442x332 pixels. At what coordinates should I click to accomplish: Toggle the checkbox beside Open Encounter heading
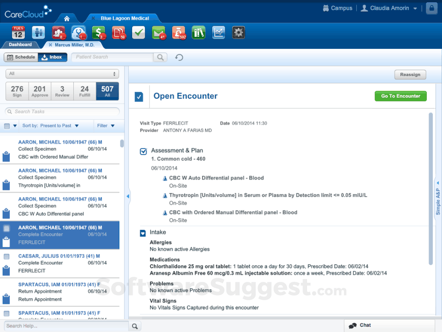139,96
